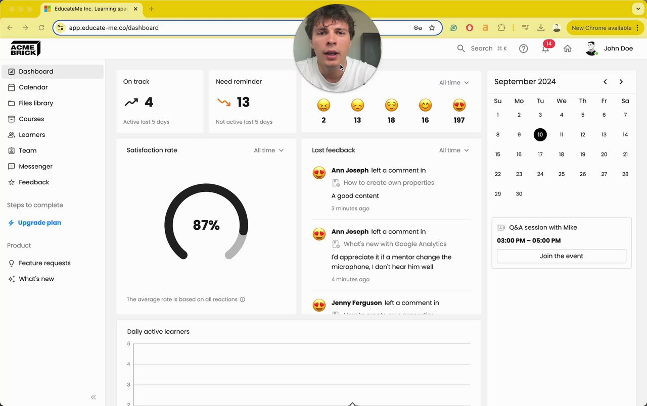Open reactions All time dropdown
Screen dimensions: 647x406
point(454,82)
